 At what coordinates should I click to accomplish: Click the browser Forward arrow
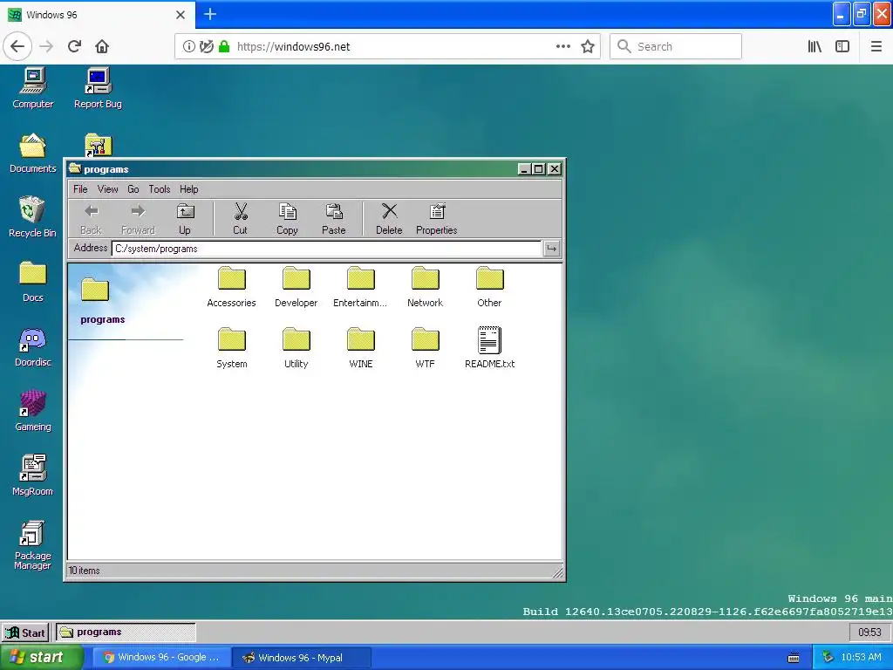[x=47, y=46]
